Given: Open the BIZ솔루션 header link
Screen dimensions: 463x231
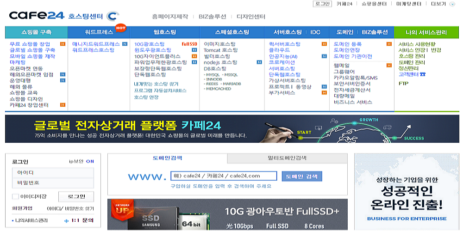Looking at the screenshot, I should (x=213, y=17).
